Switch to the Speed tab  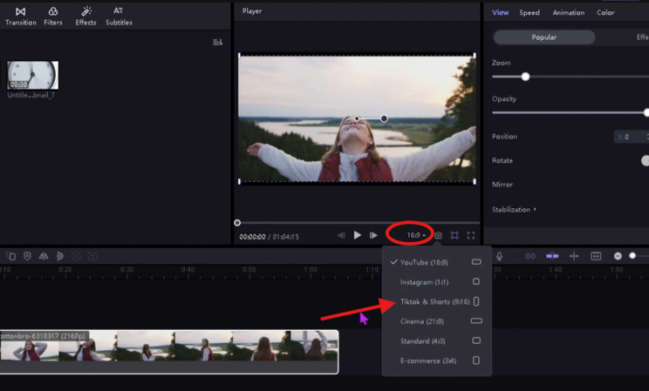point(529,12)
